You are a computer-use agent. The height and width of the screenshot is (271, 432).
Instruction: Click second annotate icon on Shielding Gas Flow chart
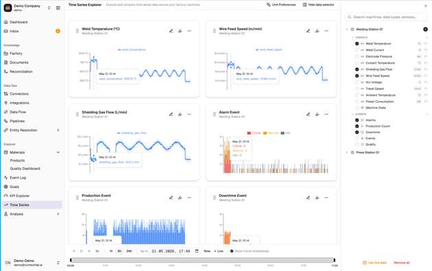click(x=180, y=114)
